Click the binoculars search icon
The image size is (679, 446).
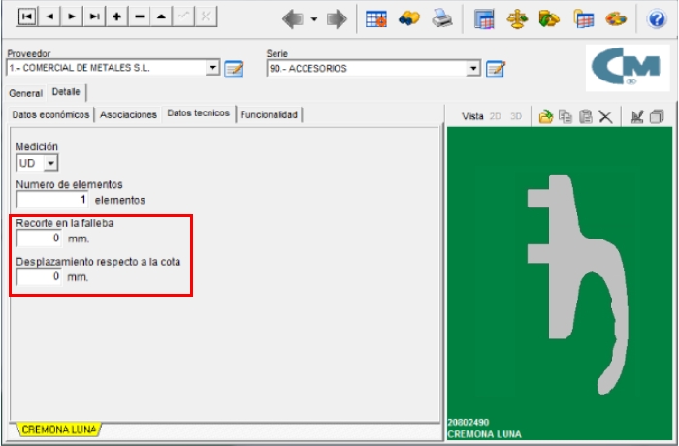(x=409, y=18)
